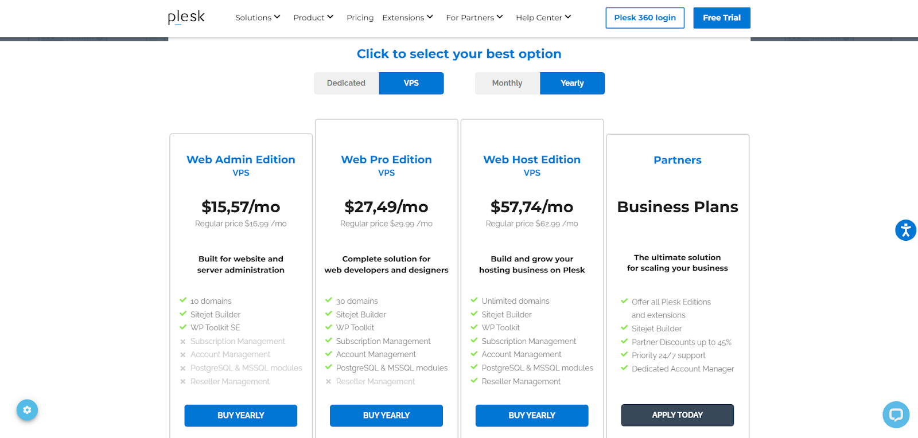
Task: Click Buy Yearly for Web Admin Edition
Action: pos(240,416)
